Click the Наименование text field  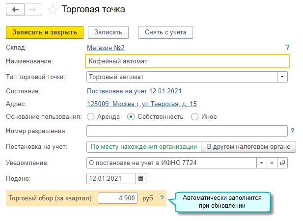coord(187,61)
